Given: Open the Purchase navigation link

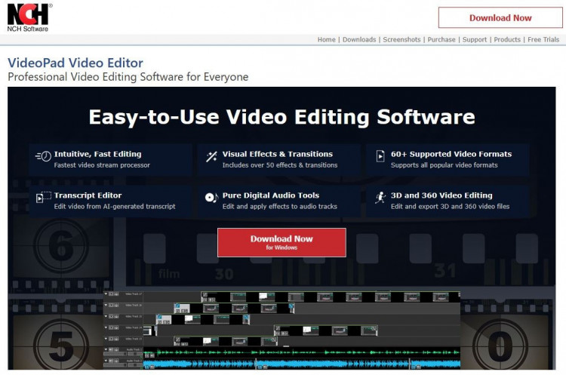Looking at the screenshot, I should point(441,40).
